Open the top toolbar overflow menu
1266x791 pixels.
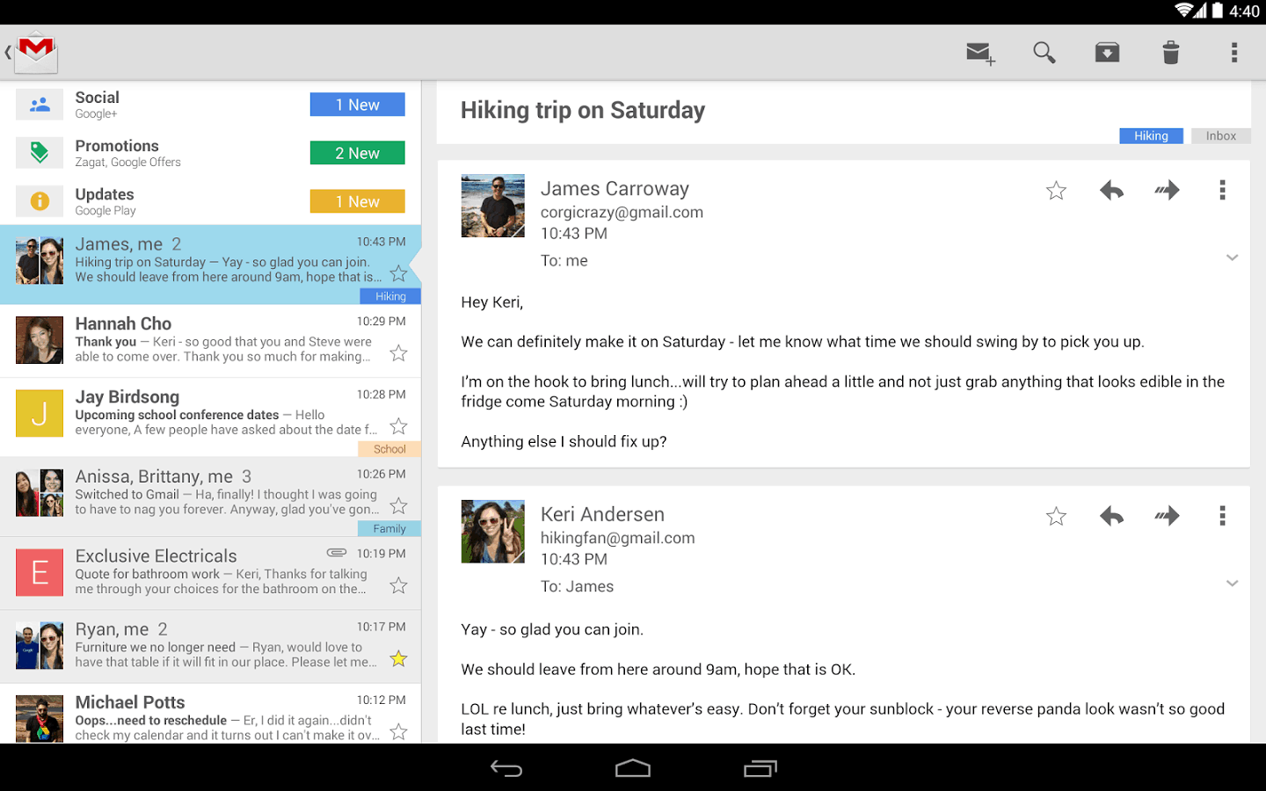[x=1234, y=53]
